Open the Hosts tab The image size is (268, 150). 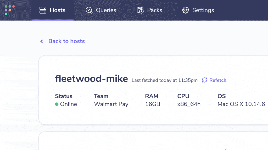click(x=52, y=10)
